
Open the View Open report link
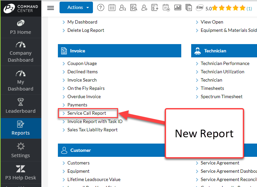pos(212,22)
